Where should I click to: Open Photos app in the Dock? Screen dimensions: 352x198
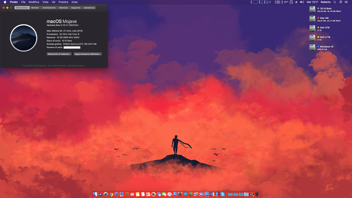point(153,194)
